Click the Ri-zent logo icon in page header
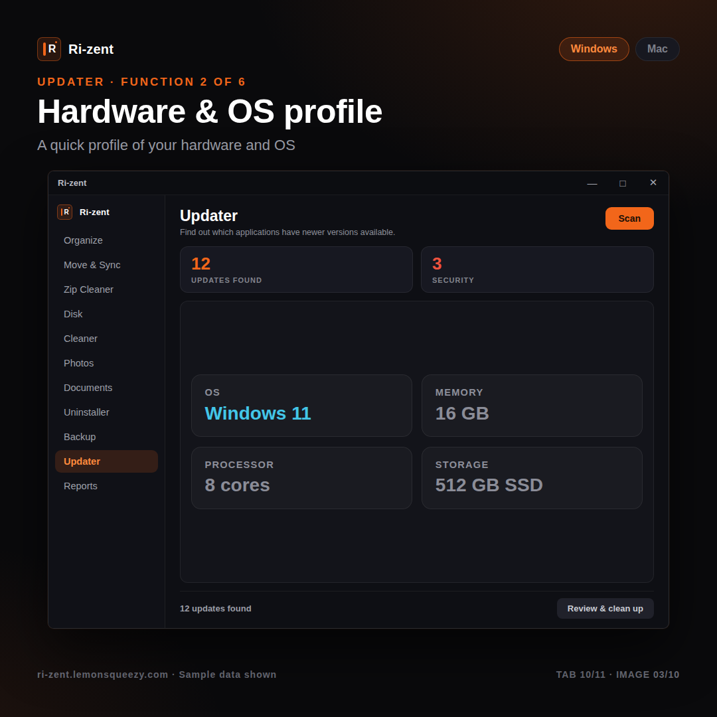Image resolution: width=717 pixels, height=717 pixels. (x=49, y=49)
